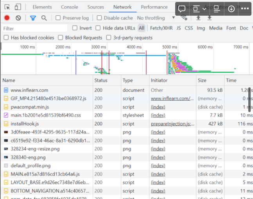Stop recording network log with red button
Screen dimensions: 253x199
pos(7,18)
